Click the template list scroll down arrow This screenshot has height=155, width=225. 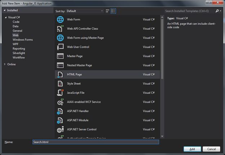tap(162, 136)
